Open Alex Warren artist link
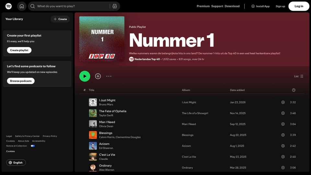 [x=107, y=170]
